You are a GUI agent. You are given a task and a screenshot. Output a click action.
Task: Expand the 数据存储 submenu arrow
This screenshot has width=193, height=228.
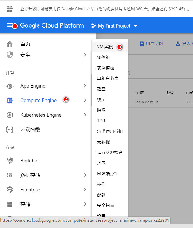point(85,175)
